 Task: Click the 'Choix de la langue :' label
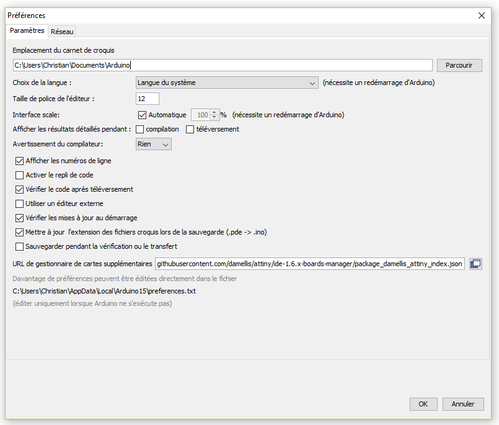click(x=42, y=83)
